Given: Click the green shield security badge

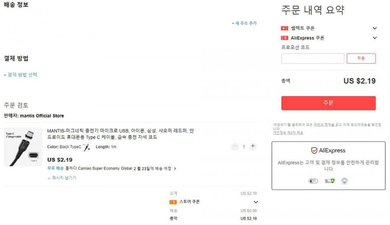Looking at the screenshot, I should point(330,181).
